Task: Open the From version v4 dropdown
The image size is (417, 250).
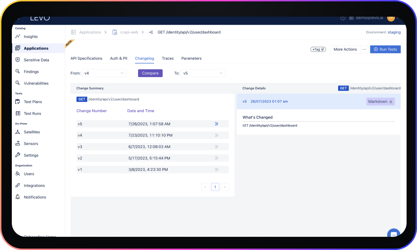Action: 104,73
